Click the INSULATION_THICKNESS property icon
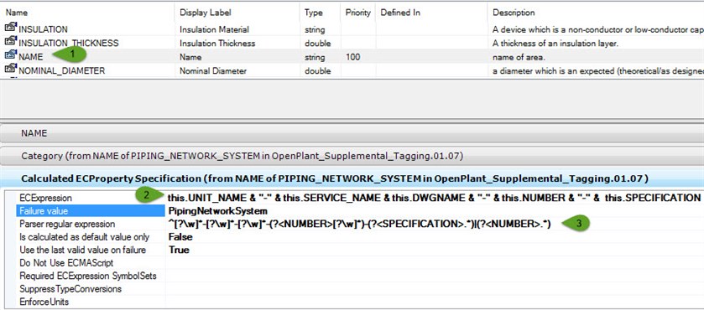 [x=10, y=42]
